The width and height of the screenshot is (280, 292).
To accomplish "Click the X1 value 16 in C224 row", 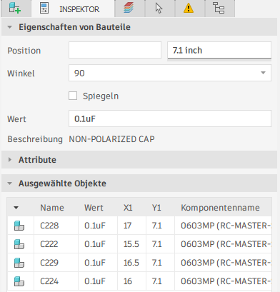I will click(131, 281).
